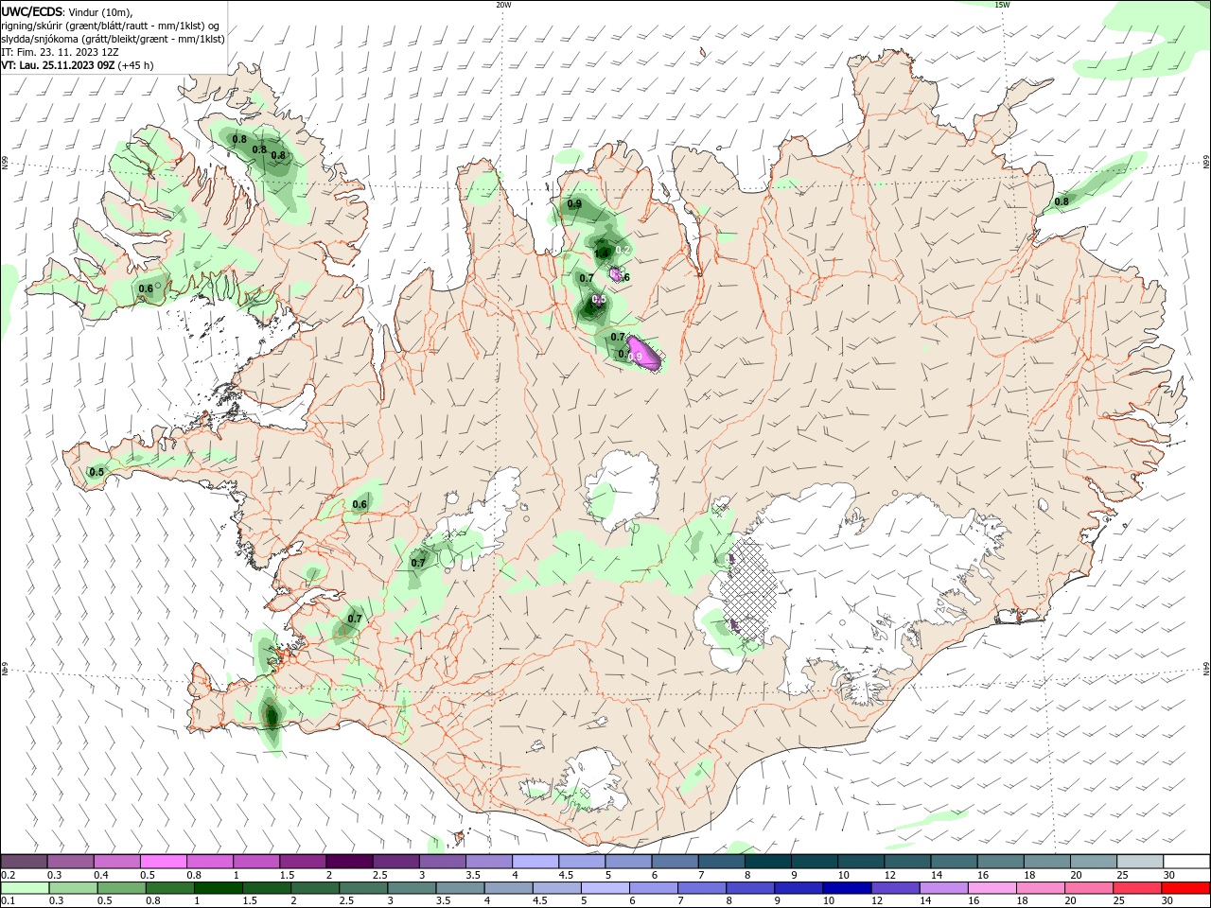
Task: Click the medium green 0.5 swatch in bottom row
Action: pyautogui.click(x=121, y=888)
